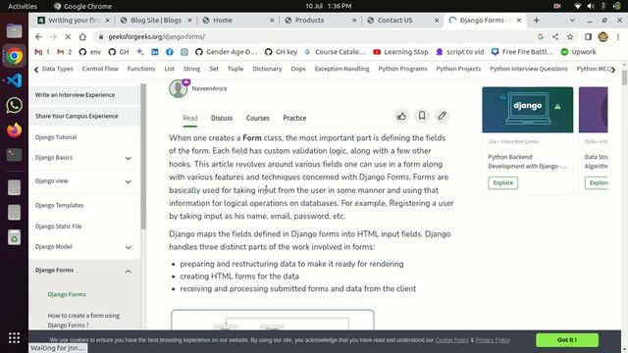Open Dictionary topic link
Viewport: 628px width, 353px height.
[x=267, y=69]
